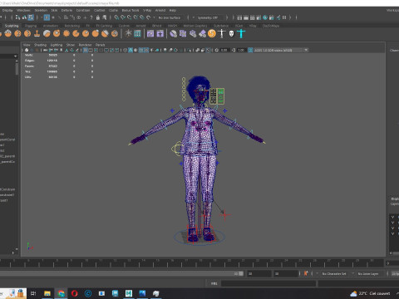Switch to the Rigging shelf tab
Screen dimensions: 399x299
point(31,26)
